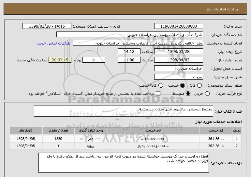Click the section title 'اطلاعات خدمات مورد نیاز'
Viewport: 251px width, 177px height.
pyautogui.click(x=218, y=122)
